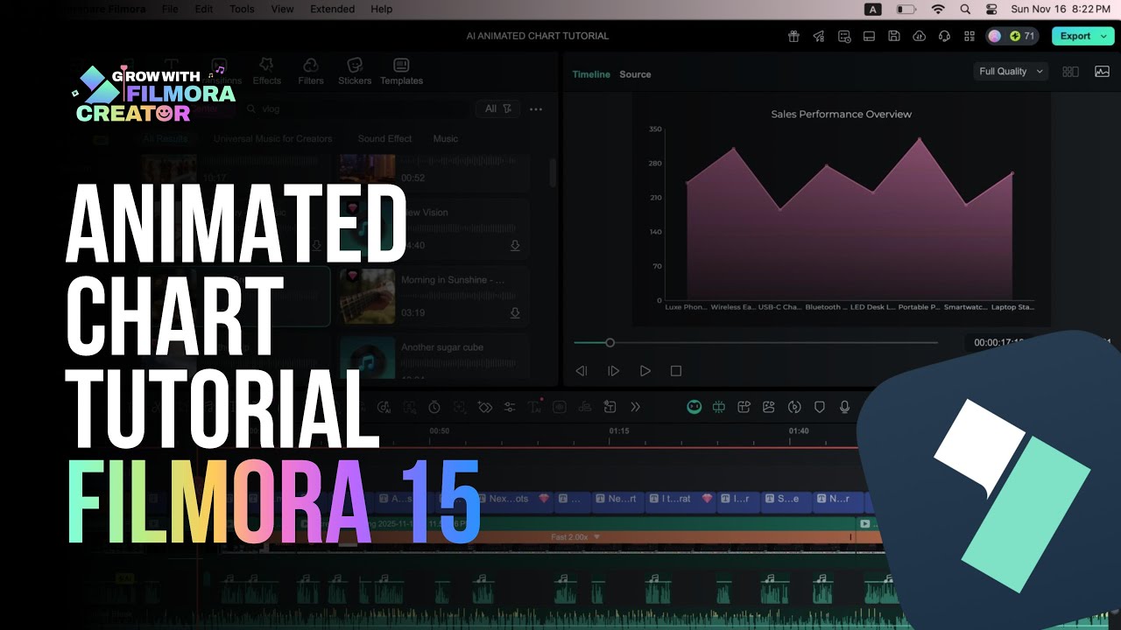Open the Templates tab
This screenshot has width=1121, height=630.
pos(401,72)
